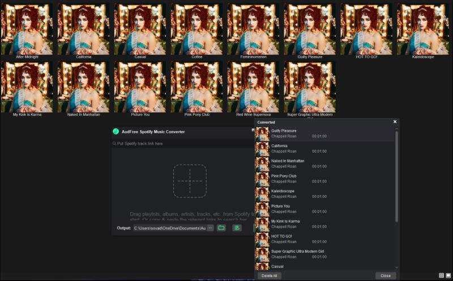Focus the Spotify track link search field

click(x=183, y=144)
